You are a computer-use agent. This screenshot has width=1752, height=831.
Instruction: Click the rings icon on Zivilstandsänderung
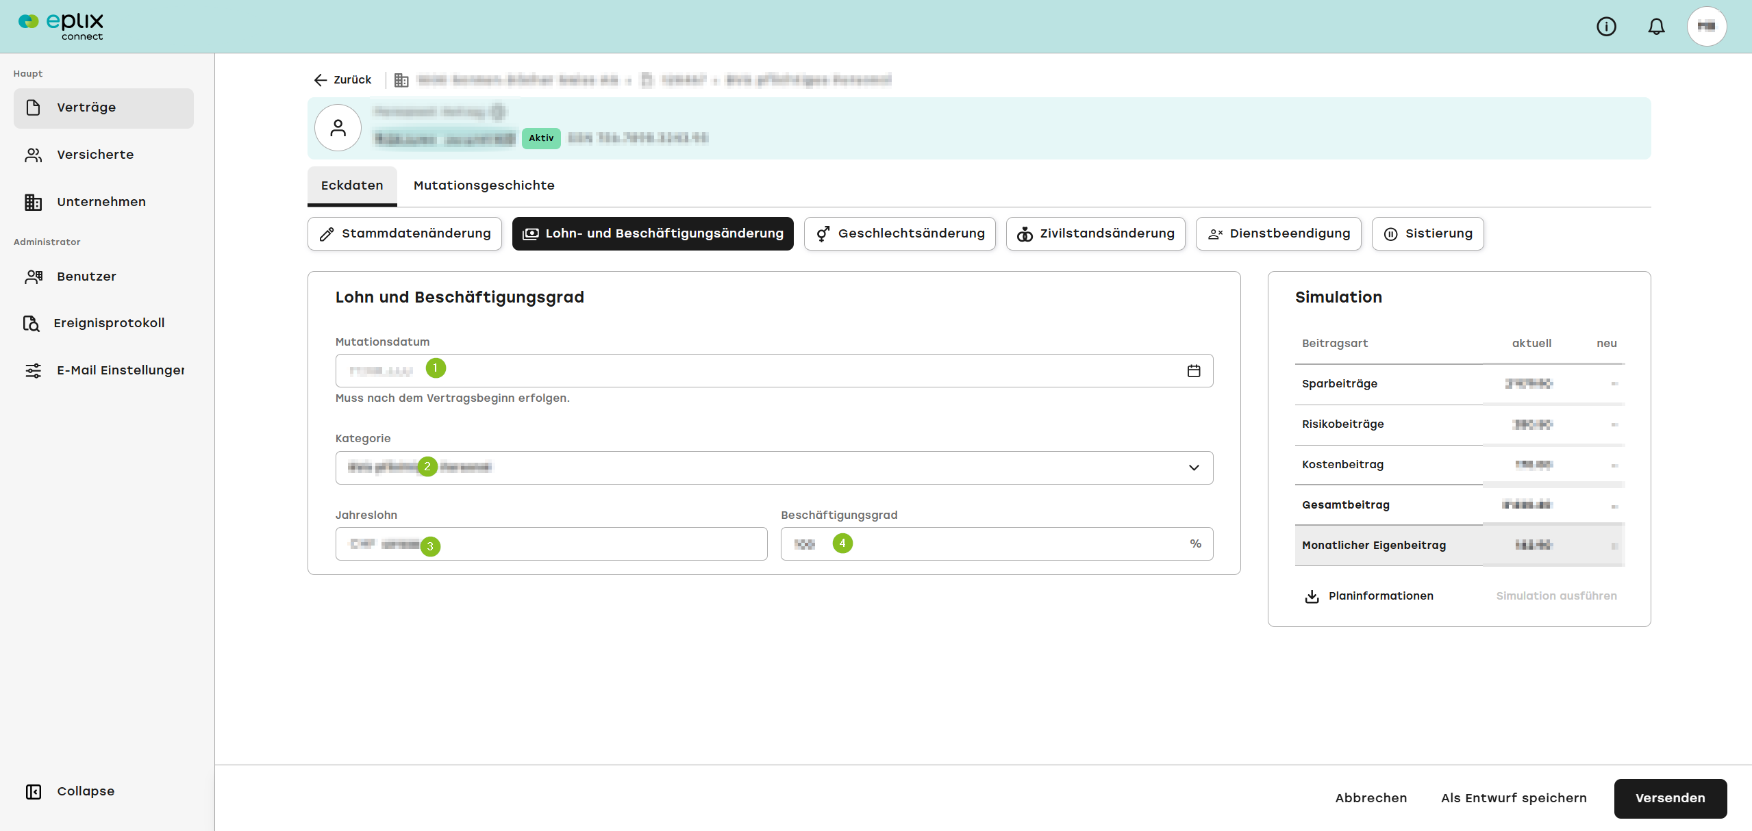(x=1025, y=234)
